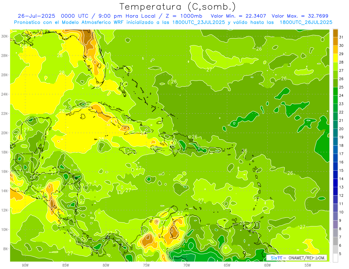
Task: Click legend value 18 on the color scale
Action: 341,145
